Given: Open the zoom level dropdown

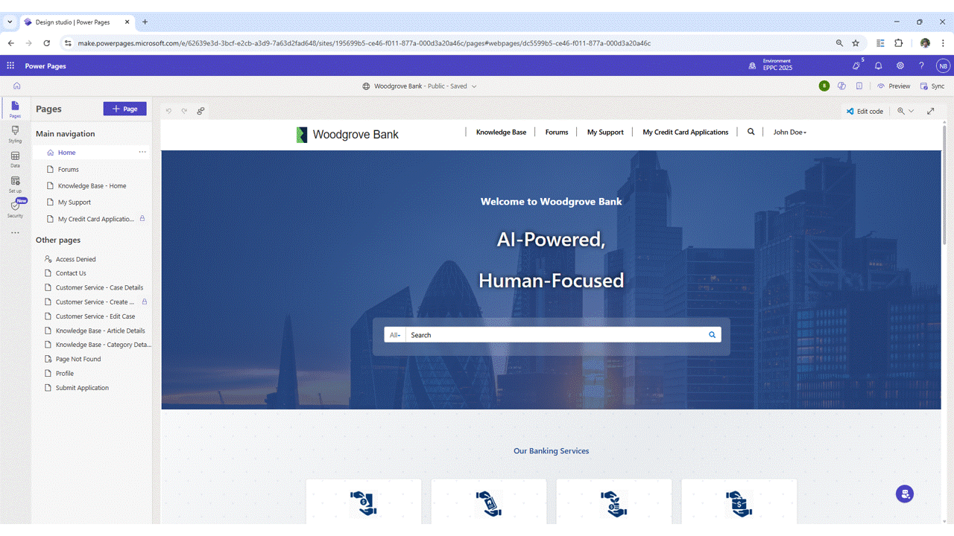Looking at the screenshot, I should pos(910,111).
